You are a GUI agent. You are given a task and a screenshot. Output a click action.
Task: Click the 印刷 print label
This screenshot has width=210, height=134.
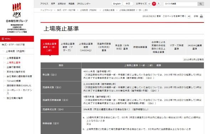[196, 16]
